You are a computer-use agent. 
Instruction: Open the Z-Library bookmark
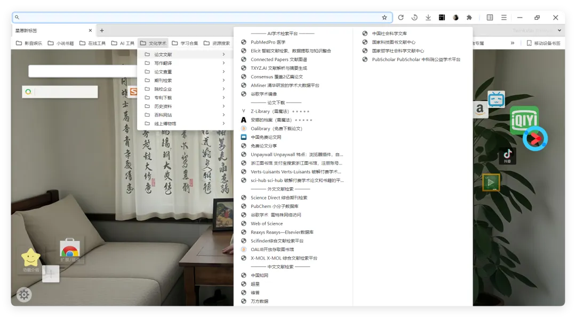(x=293, y=111)
